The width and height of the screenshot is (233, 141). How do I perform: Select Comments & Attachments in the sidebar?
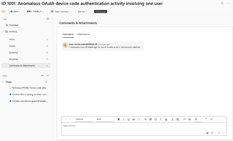pyautogui.click(x=26, y=66)
